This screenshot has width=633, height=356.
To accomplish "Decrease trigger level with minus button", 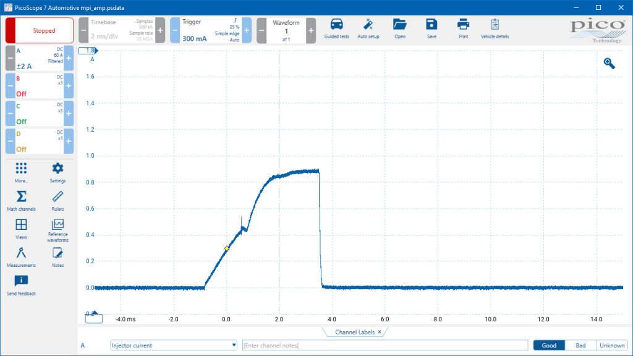I will [x=175, y=30].
